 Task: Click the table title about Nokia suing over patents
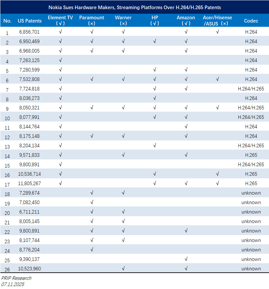135,8
